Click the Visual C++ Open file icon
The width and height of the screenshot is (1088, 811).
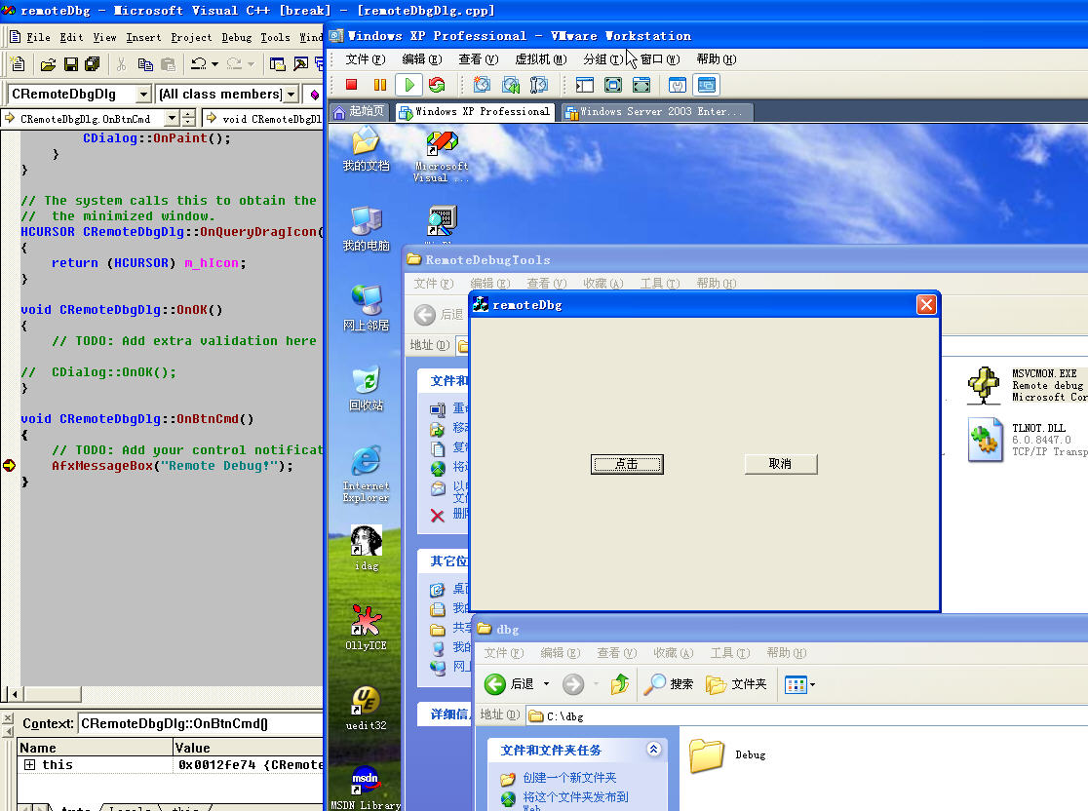[48, 64]
